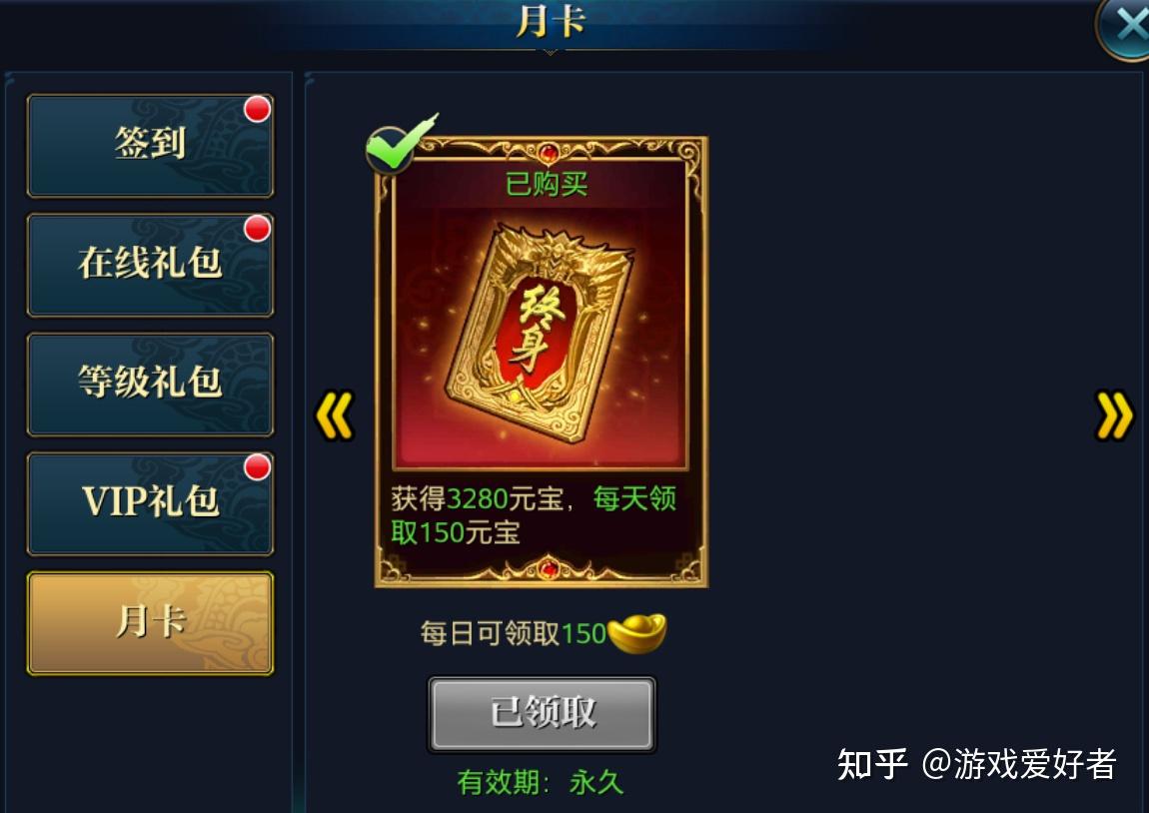Go to next card with right arrows

pos(1115,415)
